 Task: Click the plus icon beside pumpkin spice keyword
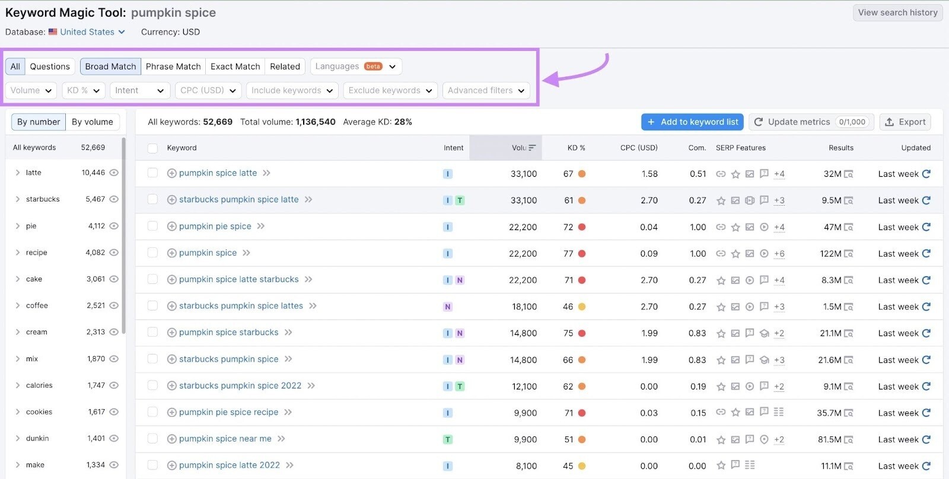tap(171, 253)
